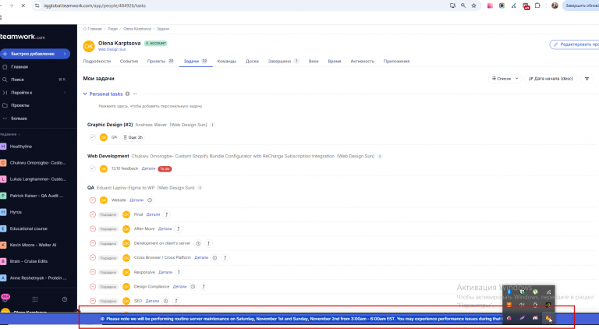The image size is (599, 329).
Task: Expand the Быстрое добавление arrow
Action: 65,54
